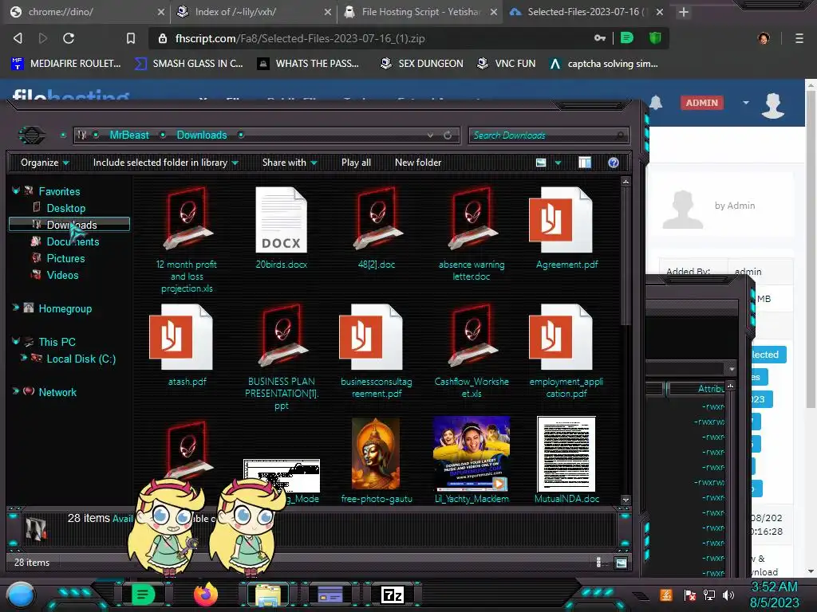817x612 pixels.
Task: Open the Lil_Yachty_Macklem thumbnail file
Action: click(x=472, y=461)
